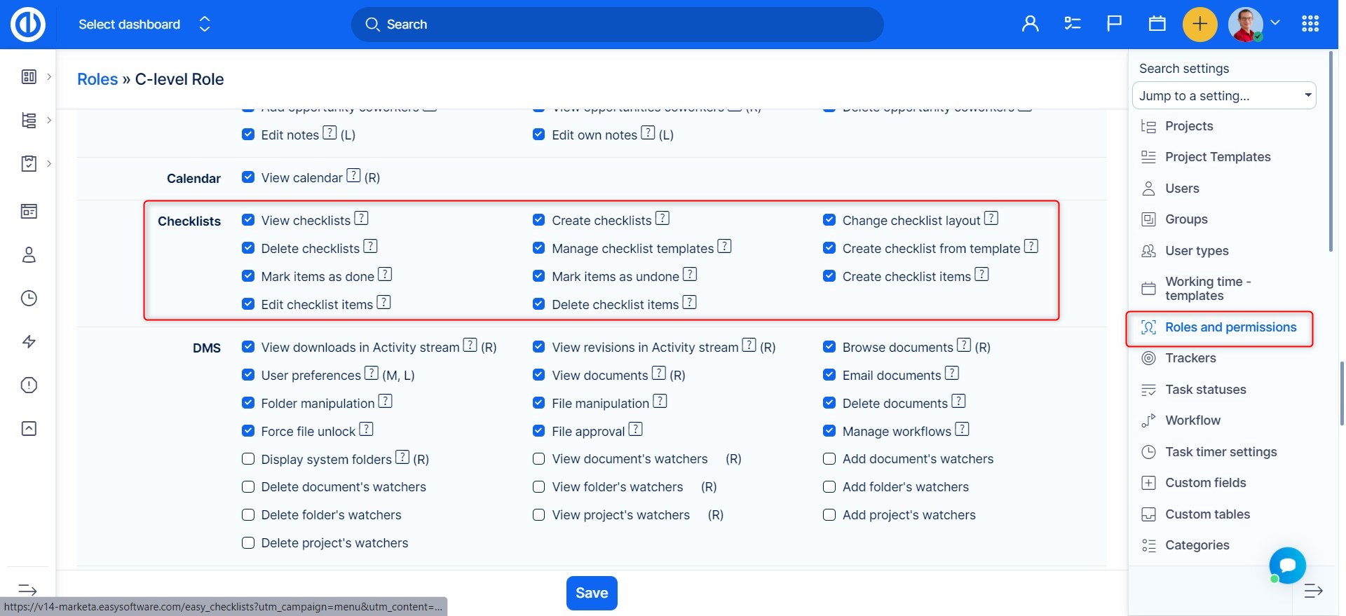This screenshot has width=1346, height=616.
Task: Click the clock icon in left sidebar
Action: click(x=29, y=299)
